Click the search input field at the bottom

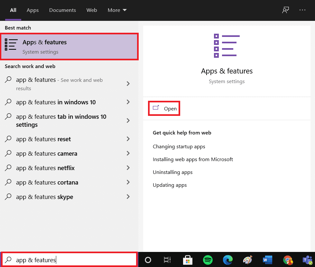pos(69,260)
